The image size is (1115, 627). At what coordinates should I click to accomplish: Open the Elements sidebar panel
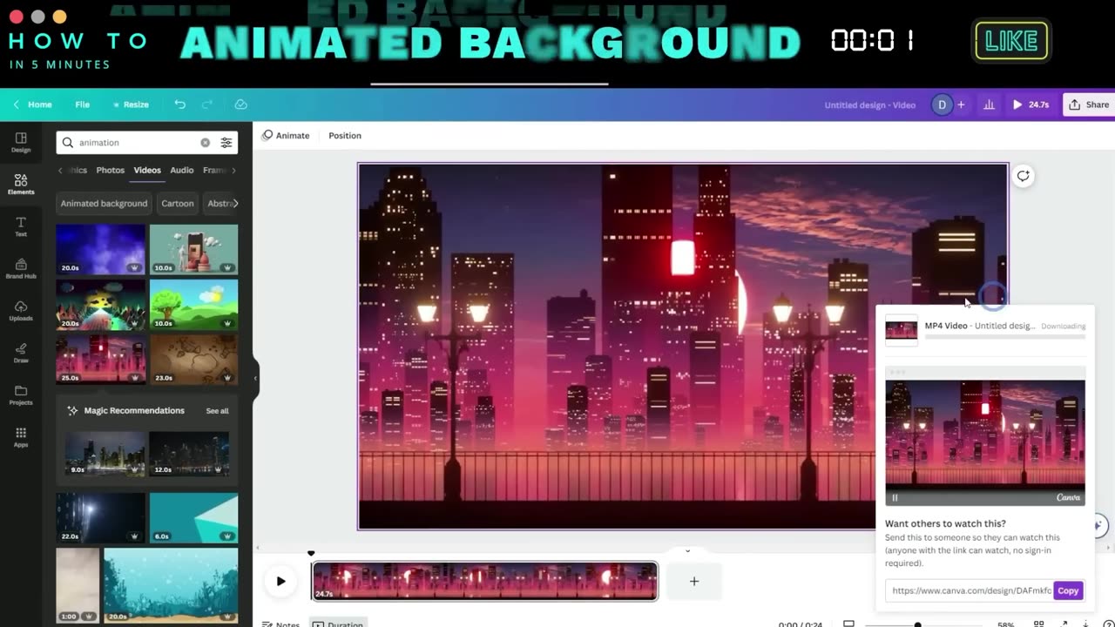[21, 184]
